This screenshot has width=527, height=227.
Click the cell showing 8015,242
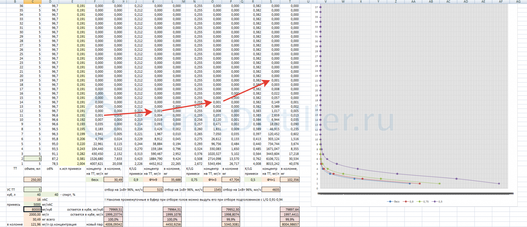271,164
